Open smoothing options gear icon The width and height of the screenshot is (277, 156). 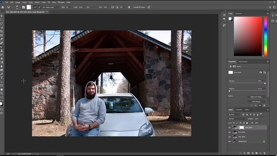(x=129, y=7)
